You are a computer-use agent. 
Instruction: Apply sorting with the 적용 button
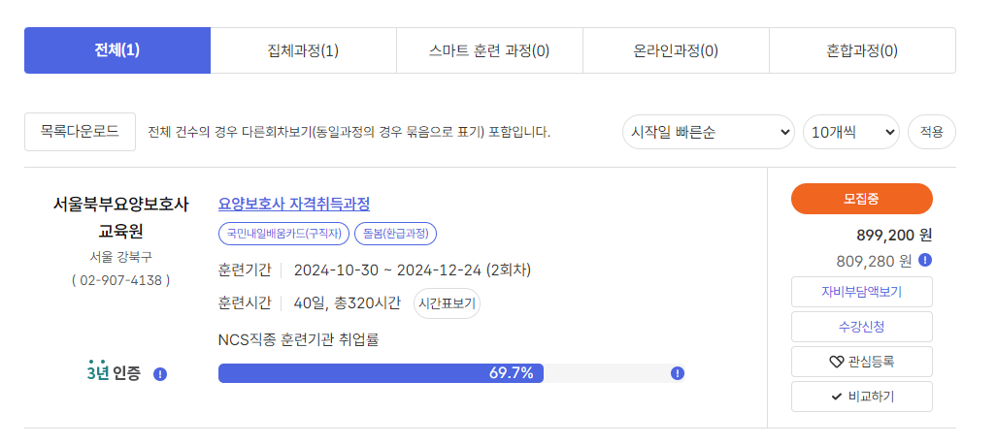pyautogui.click(x=932, y=132)
